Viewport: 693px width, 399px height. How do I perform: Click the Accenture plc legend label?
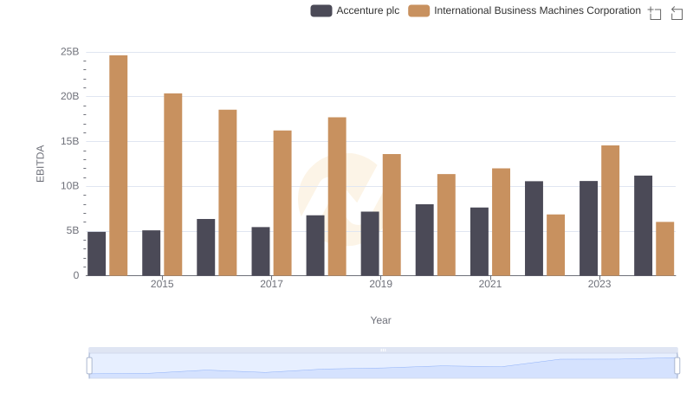367,10
